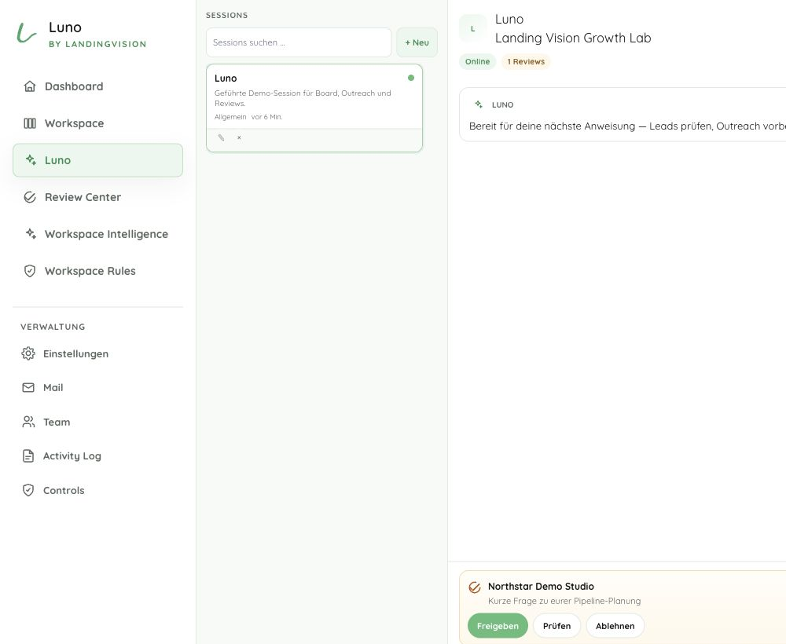Open Workspace Rules
786x644 pixels.
pos(97,271)
